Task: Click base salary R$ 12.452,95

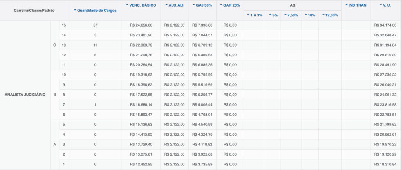Action: pyautogui.click(x=141, y=164)
